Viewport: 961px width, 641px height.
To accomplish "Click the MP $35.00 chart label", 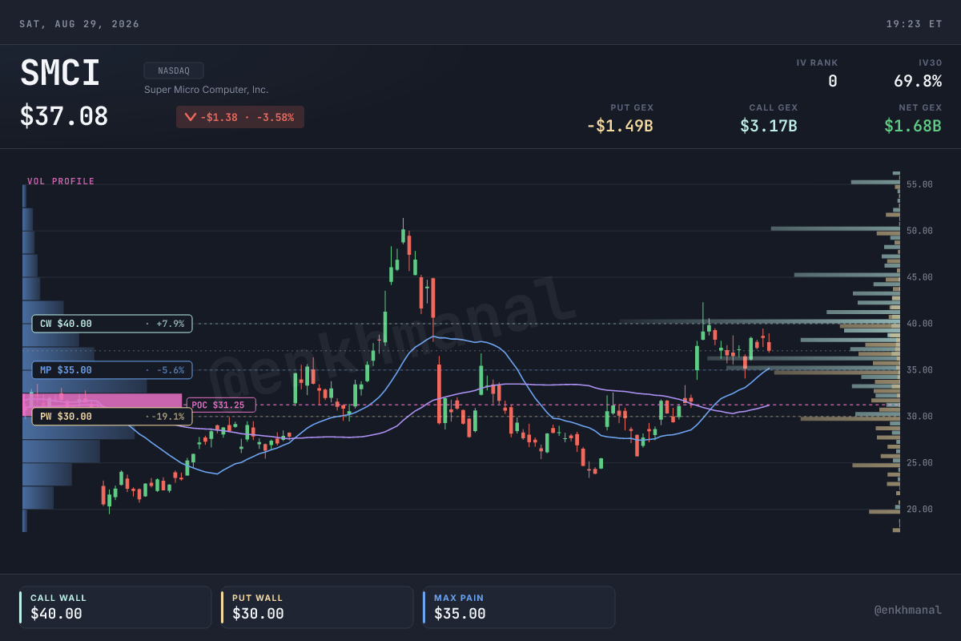I will (x=112, y=370).
